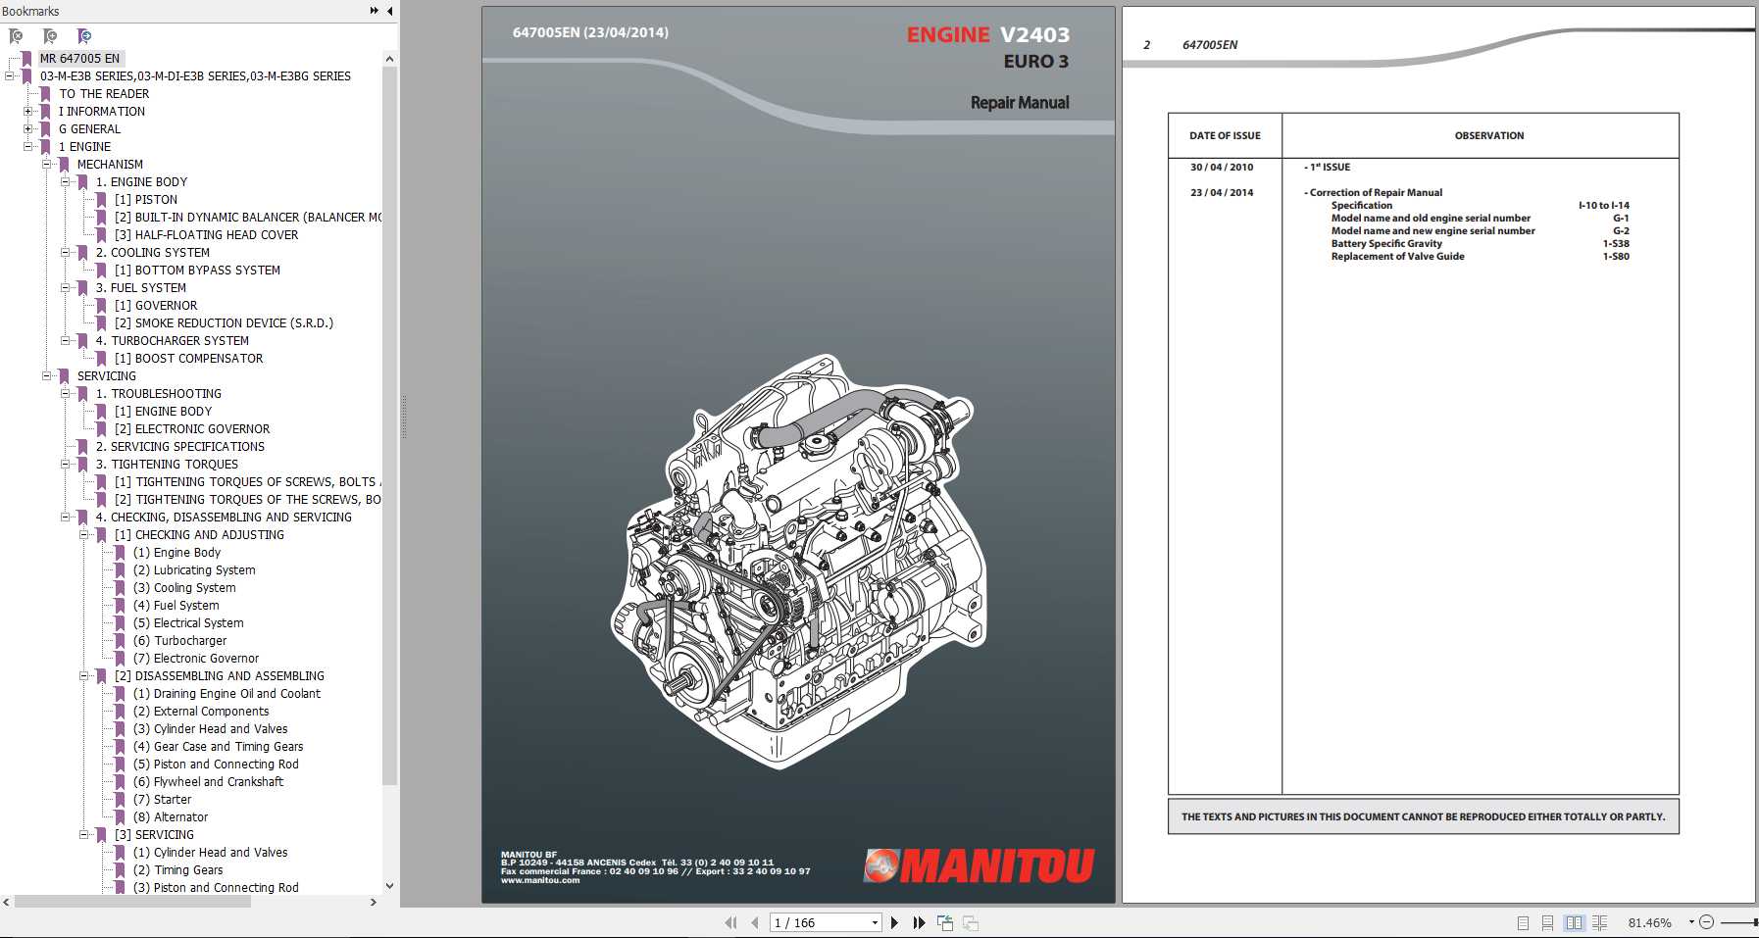
Task: Click the previous view icon
Action: point(945,922)
